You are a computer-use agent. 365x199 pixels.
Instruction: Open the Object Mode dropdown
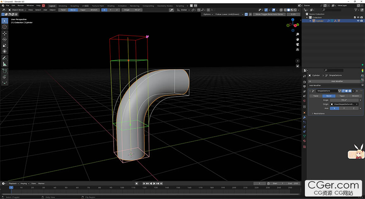coord(17,10)
